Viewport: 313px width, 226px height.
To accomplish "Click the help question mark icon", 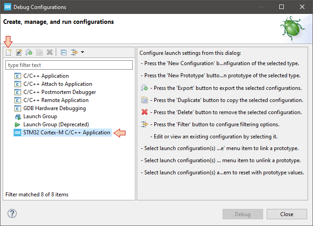I will point(12,213).
